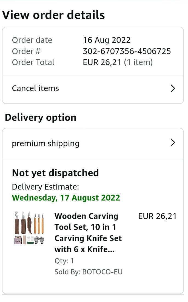Viewport: 188px width, 302px height.
Task: Click the View order details heading
Action: (53, 15)
